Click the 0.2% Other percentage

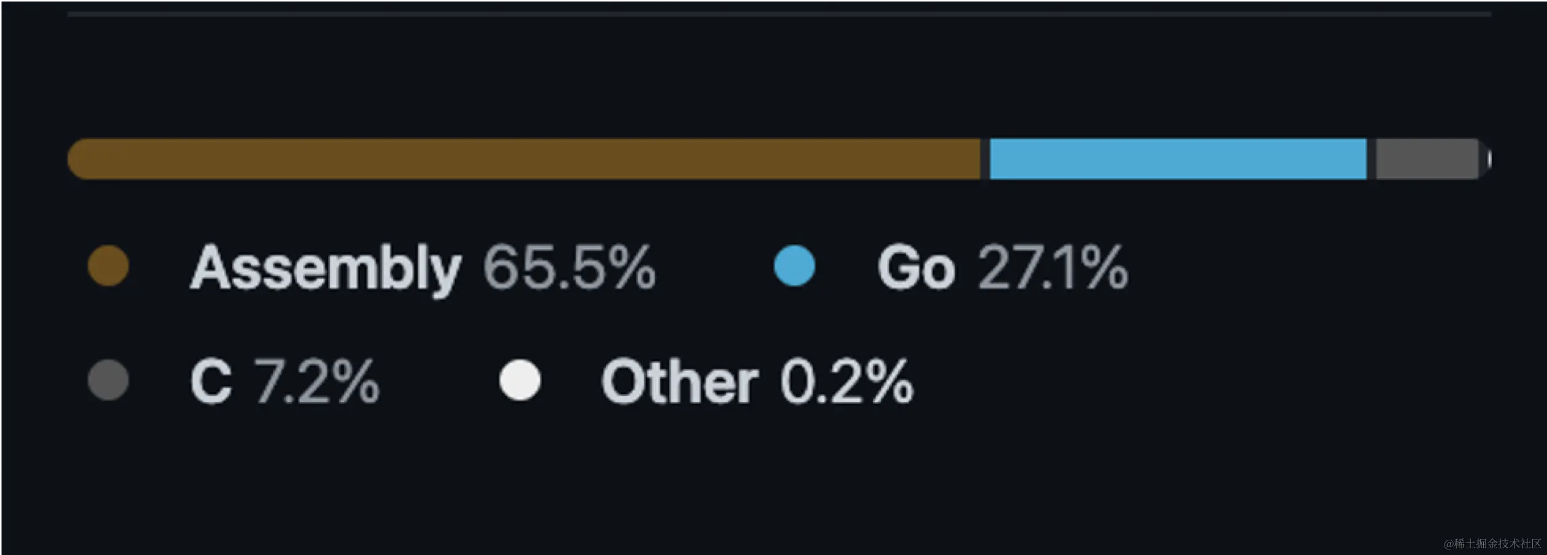coord(847,381)
